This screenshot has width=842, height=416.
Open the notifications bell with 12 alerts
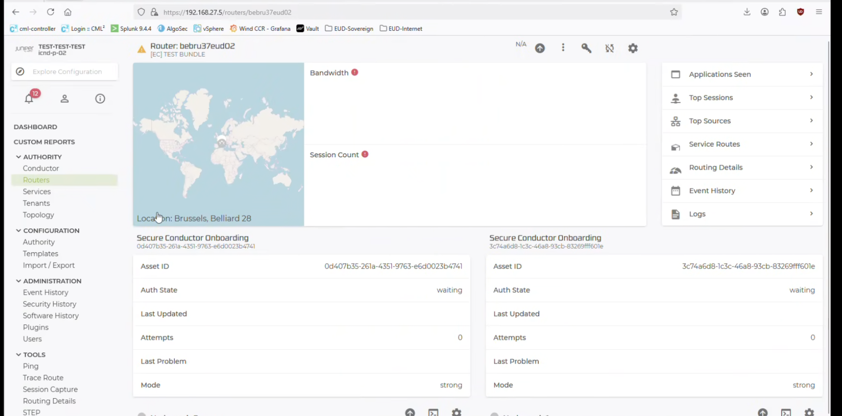point(29,99)
